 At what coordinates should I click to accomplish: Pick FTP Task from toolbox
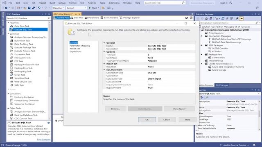[18, 61]
